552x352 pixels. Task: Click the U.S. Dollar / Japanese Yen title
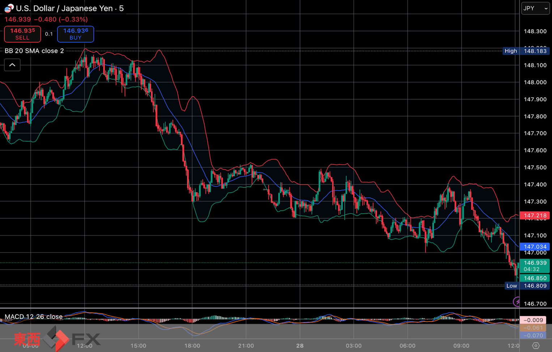(x=70, y=8)
